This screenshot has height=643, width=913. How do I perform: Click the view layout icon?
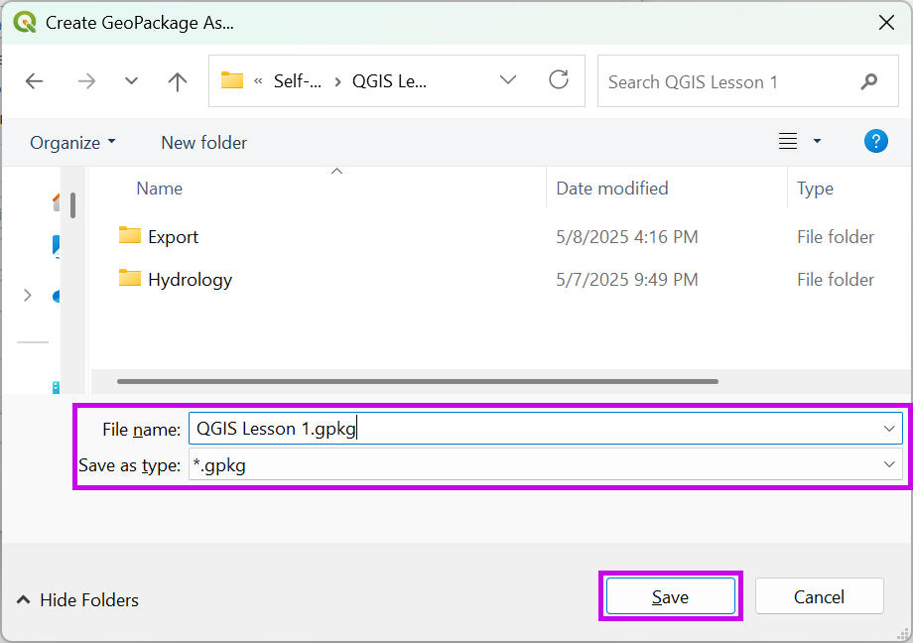pyautogui.click(x=788, y=142)
